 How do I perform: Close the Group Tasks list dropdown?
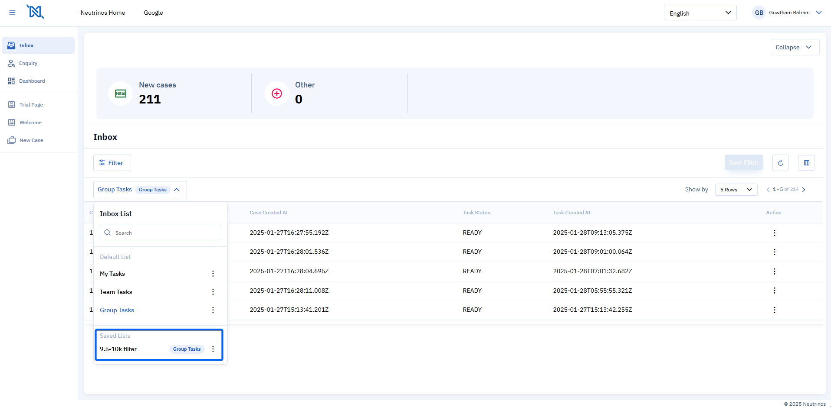click(140, 190)
